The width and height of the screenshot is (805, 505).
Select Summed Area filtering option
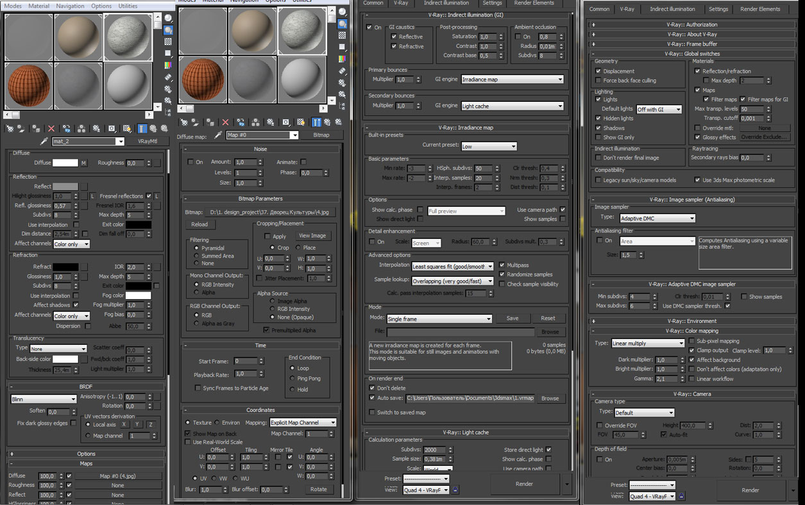[x=197, y=256]
